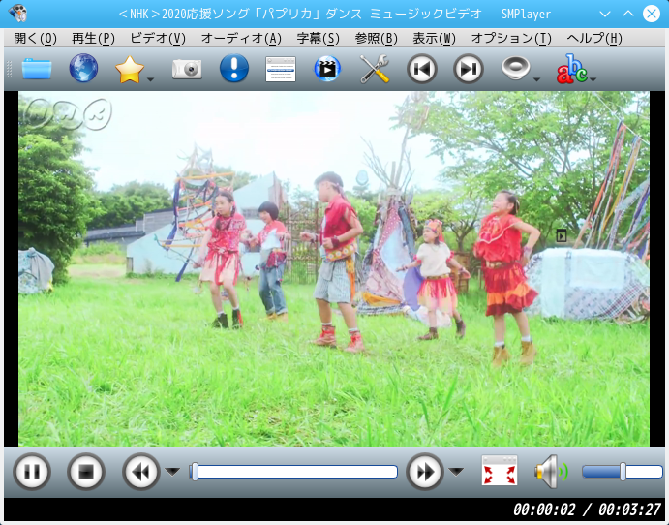669x525 pixels.
Task: Expand the forward options dropdown
Action: (x=456, y=472)
